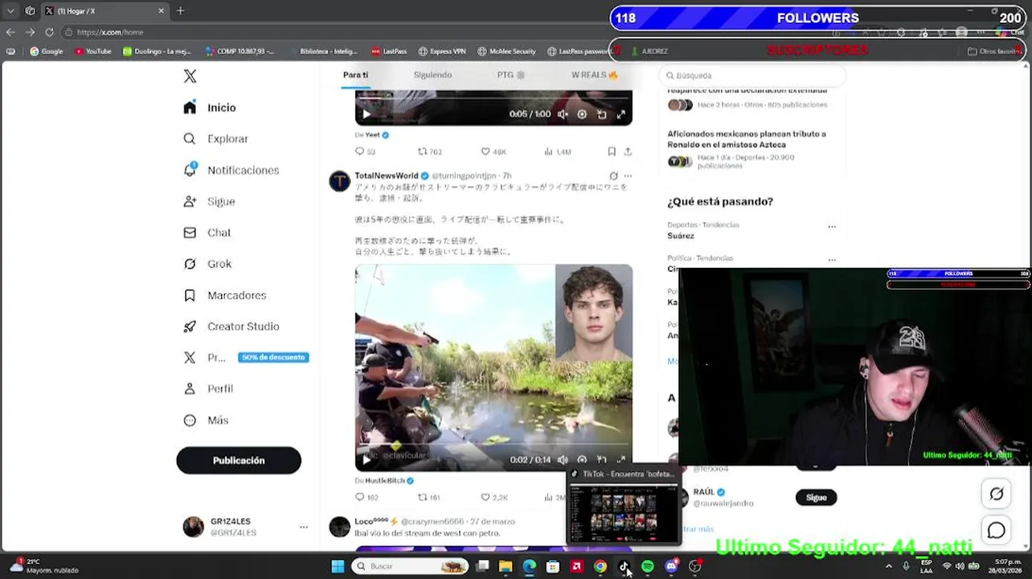The height and width of the screenshot is (579, 1032).
Task: Enable picture-in-picture on Yeet video
Action: (602, 114)
